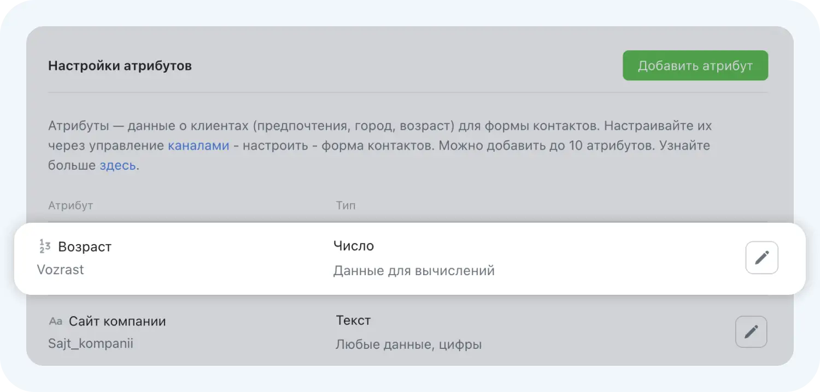Screen dimensions: 820x392
Task: Click the Тип column header
Action: pyautogui.click(x=345, y=205)
